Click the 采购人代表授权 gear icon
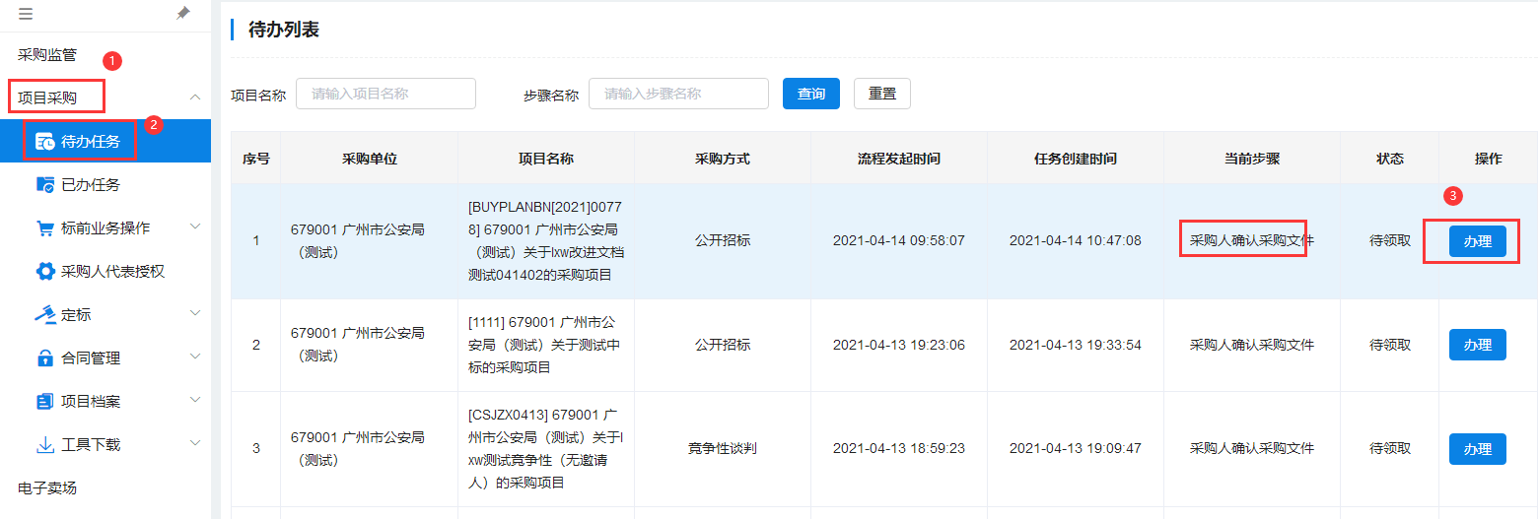Image resolution: width=1538 pixels, height=519 pixels. pyautogui.click(x=45, y=271)
